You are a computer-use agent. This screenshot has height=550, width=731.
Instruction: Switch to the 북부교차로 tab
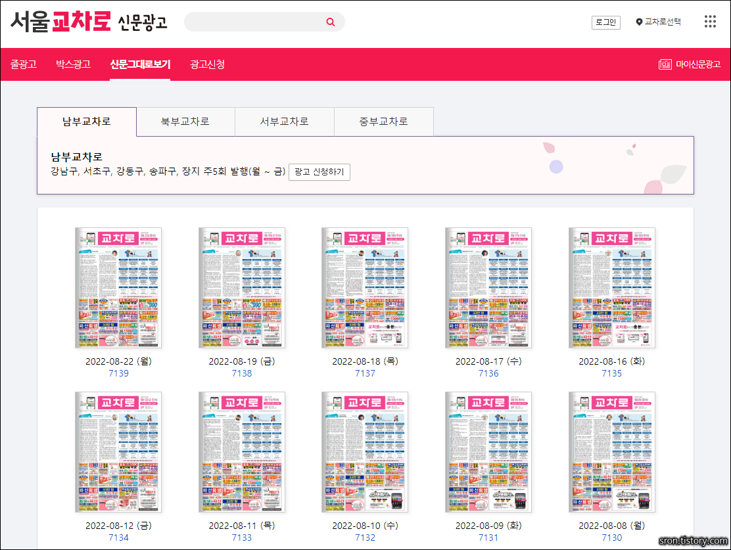click(x=185, y=122)
